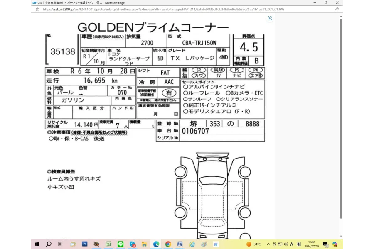
Task: Open Photoshop from the taskbar
Action: tap(85, 244)
